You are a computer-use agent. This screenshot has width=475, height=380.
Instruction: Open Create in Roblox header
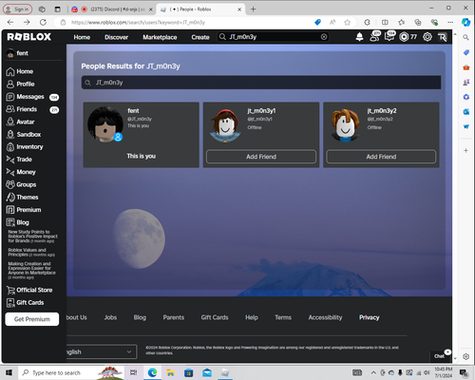(x=200, y=37)
